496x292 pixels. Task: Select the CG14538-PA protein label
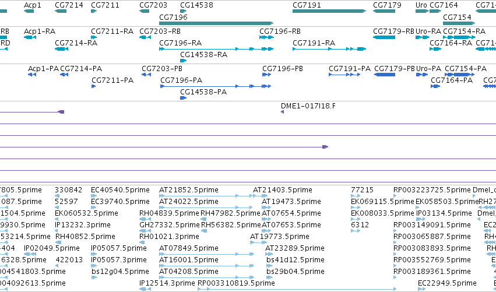coord(203,92)
